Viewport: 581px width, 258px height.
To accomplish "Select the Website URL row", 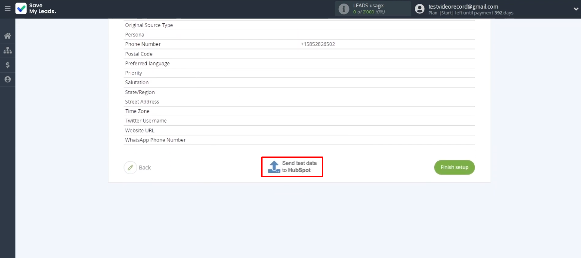I will pos(300,130).
